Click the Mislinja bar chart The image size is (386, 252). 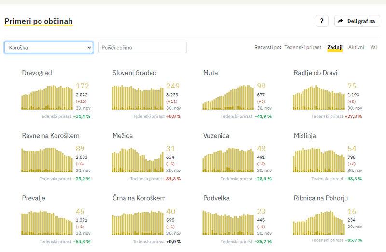point(318,161)
